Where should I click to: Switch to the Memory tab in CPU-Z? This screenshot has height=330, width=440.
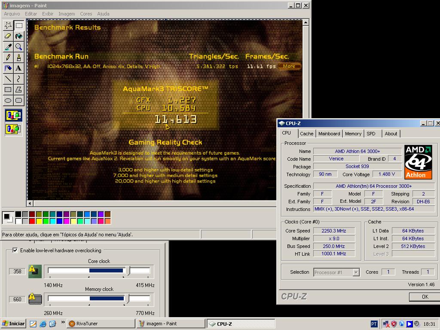pyautogui.click(x=353, y=134)
